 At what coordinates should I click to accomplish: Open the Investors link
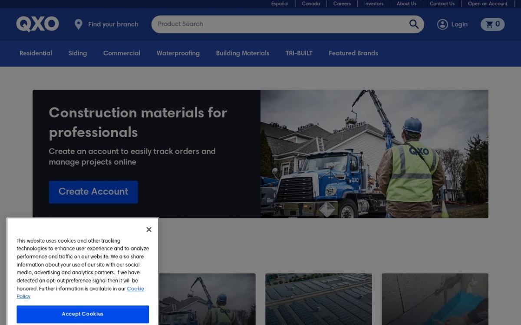[x=374, y=3]
